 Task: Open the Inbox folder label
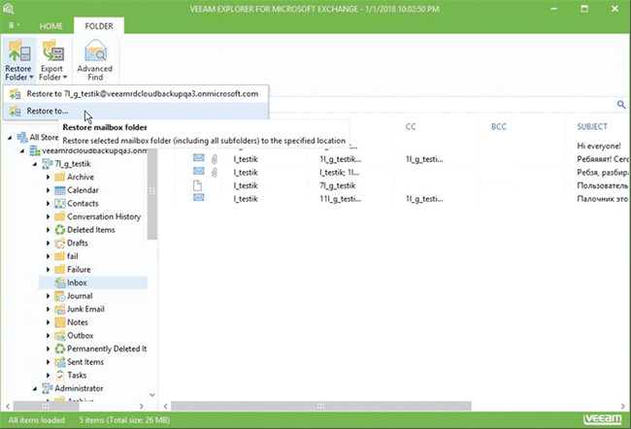pyautogui.click(x=77, y=282)
